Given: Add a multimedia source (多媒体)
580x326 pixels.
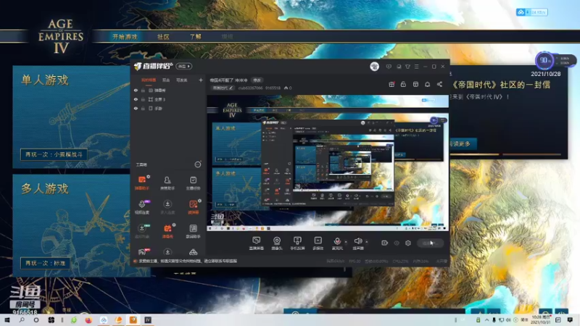Looking at the screenshot, I should coord(318,243).
